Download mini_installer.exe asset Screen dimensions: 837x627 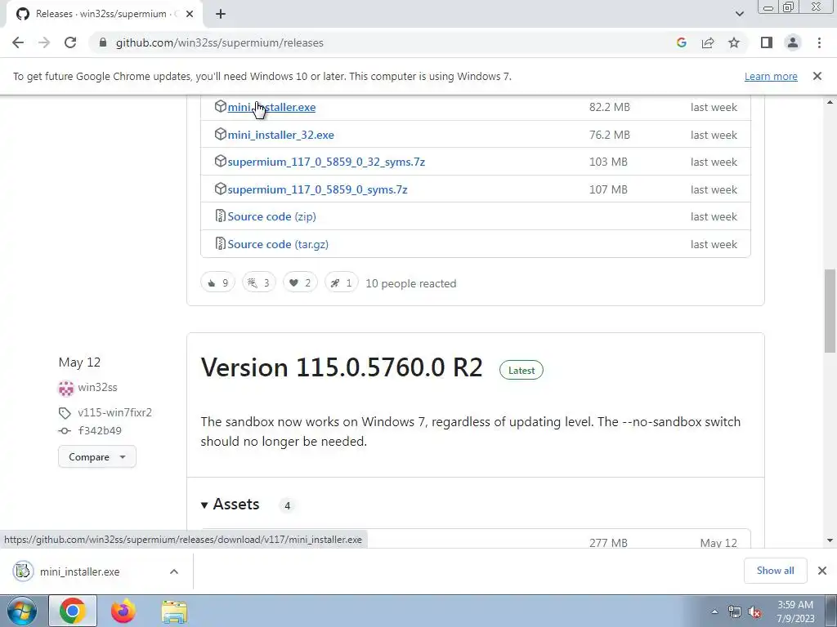point(271,107)
